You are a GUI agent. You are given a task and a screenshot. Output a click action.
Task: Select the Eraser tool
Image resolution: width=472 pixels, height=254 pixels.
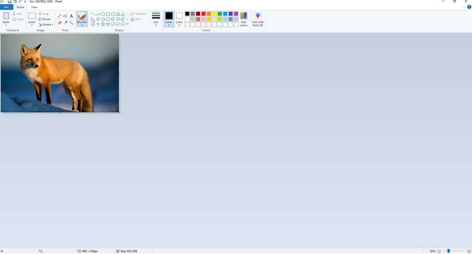click(60, 23)
